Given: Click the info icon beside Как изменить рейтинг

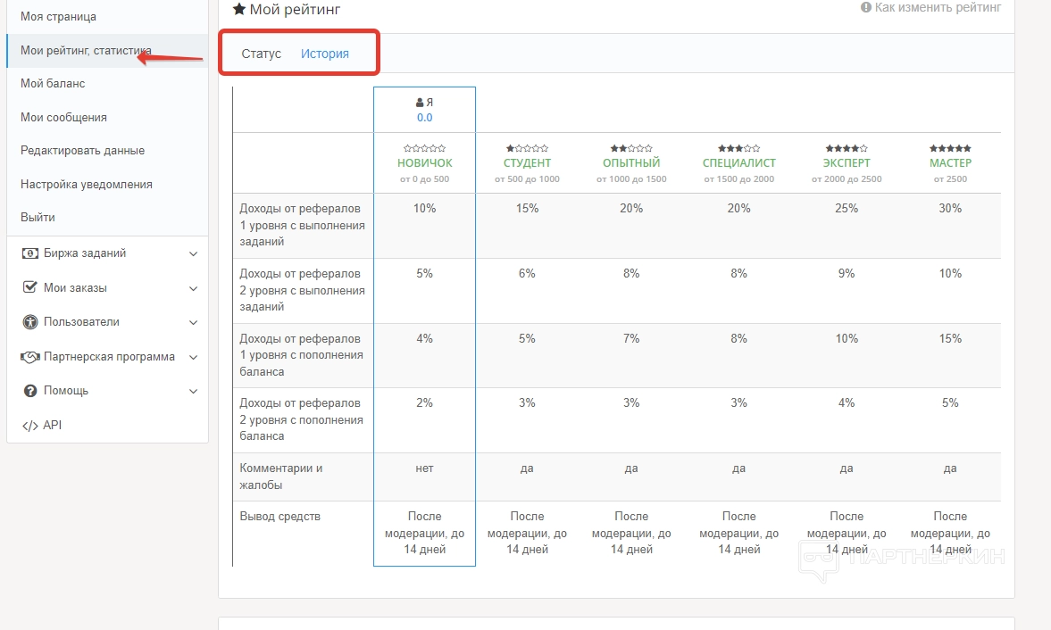Looking at the screenshot, I should click(x=865, y=7).
